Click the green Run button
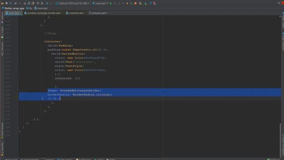Image resolution: width=284 pixels, height=160 pixels. coord(111,3)
